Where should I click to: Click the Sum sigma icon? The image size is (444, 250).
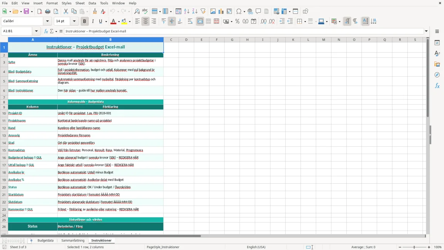click(x=52, y=31)
